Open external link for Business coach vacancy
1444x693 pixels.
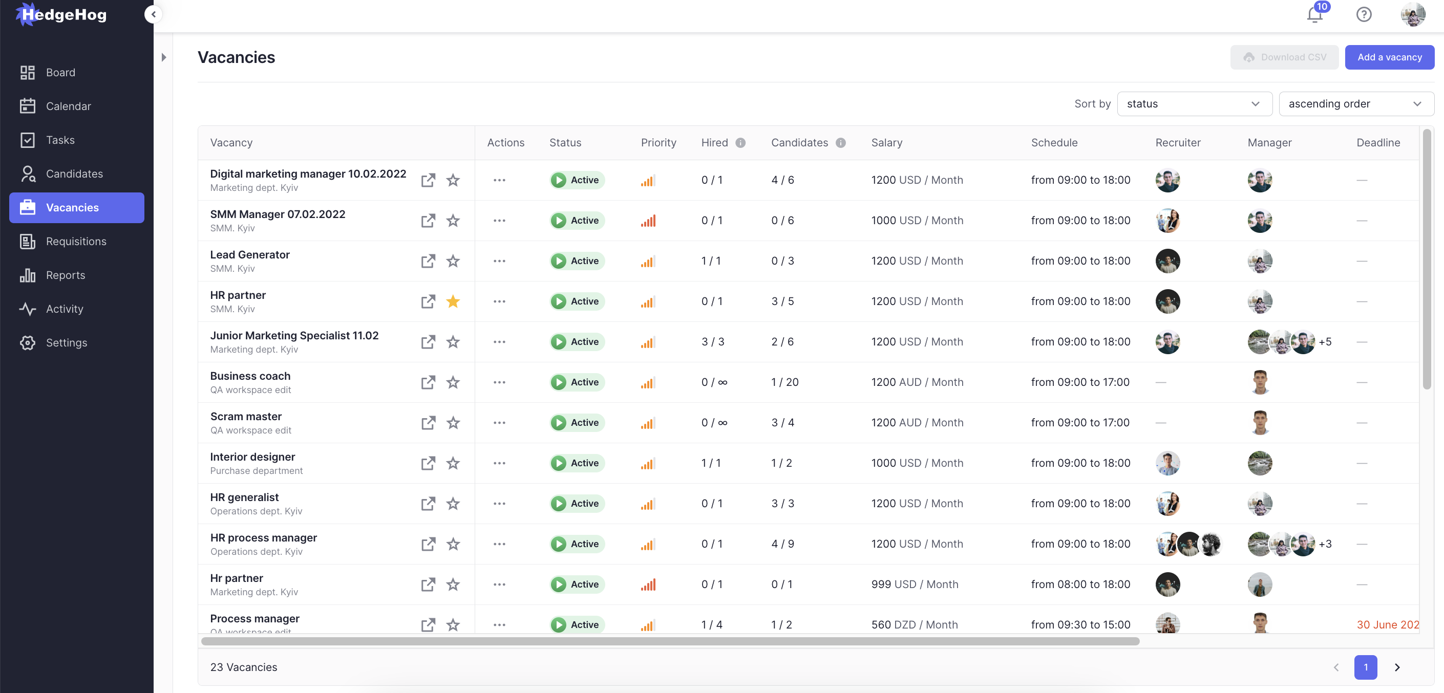pyautogui.click(x=428, y=383)
